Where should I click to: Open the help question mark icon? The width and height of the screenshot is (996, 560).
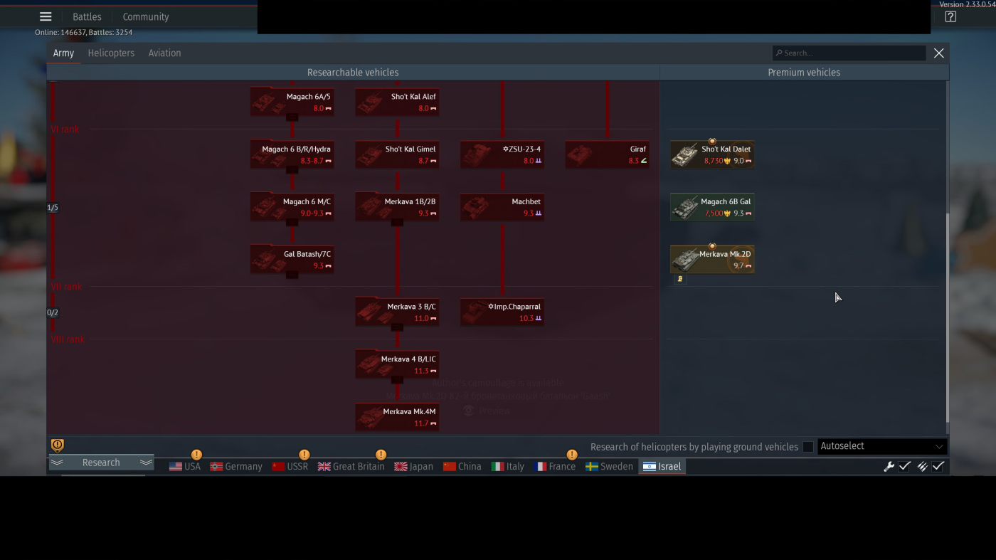(x=950, y=17)
